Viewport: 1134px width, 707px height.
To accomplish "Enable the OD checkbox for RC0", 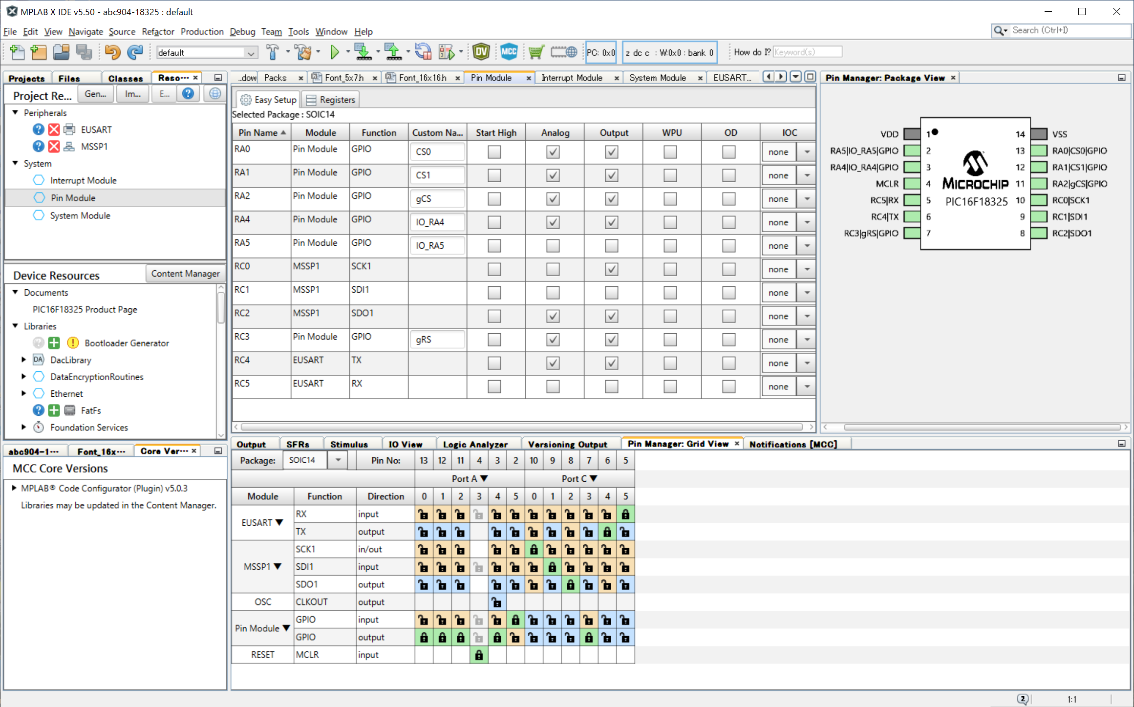I will click(x=729, y=269).
